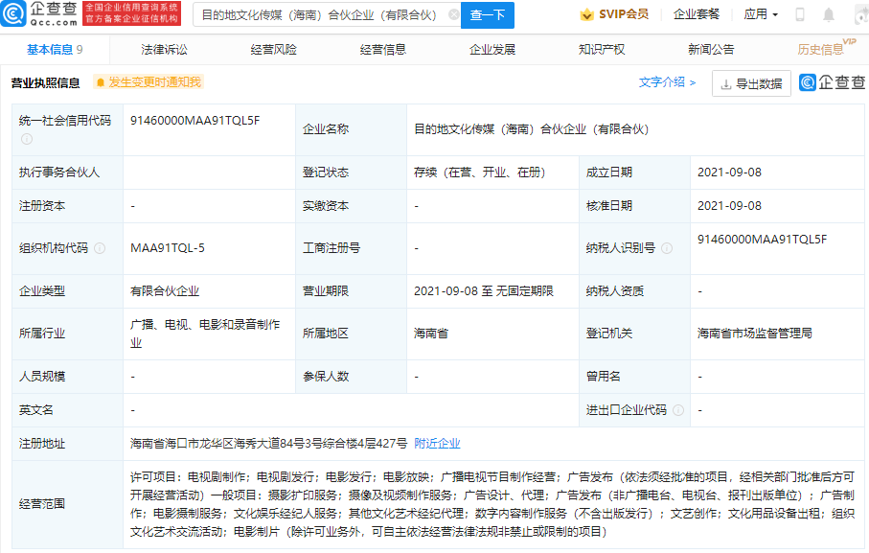Open the SVIP会员 membership link
The image size is (869, 553).
(614, 14)
